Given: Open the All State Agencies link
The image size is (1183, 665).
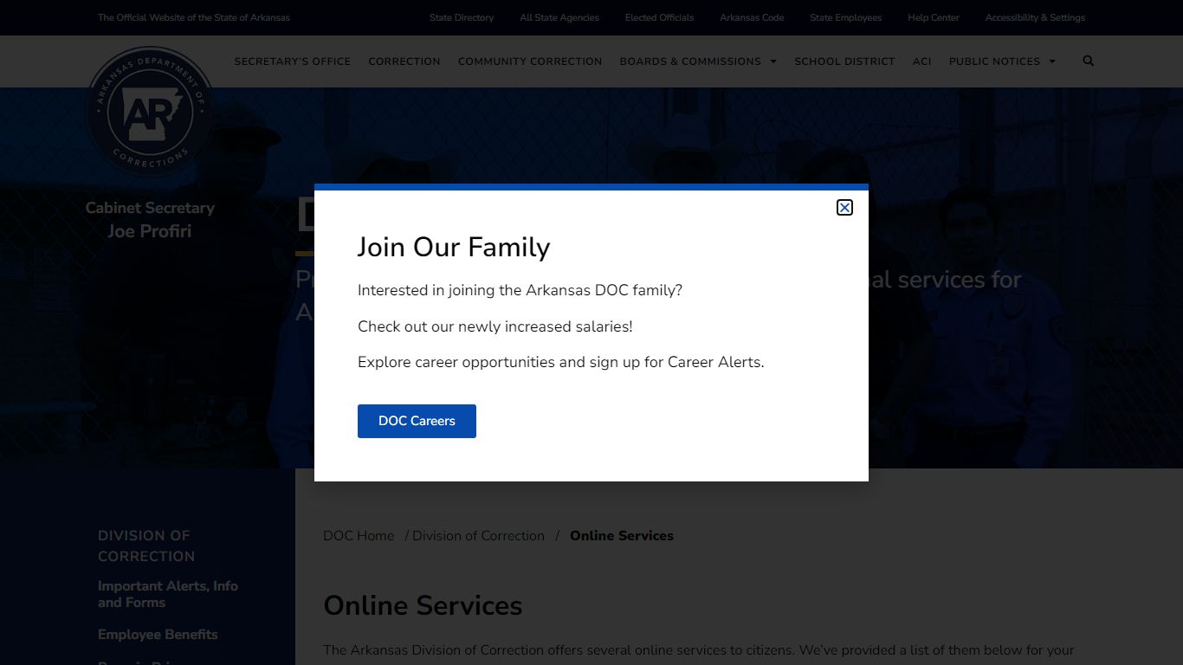Looking at the screenshot, I should (559, 17).
